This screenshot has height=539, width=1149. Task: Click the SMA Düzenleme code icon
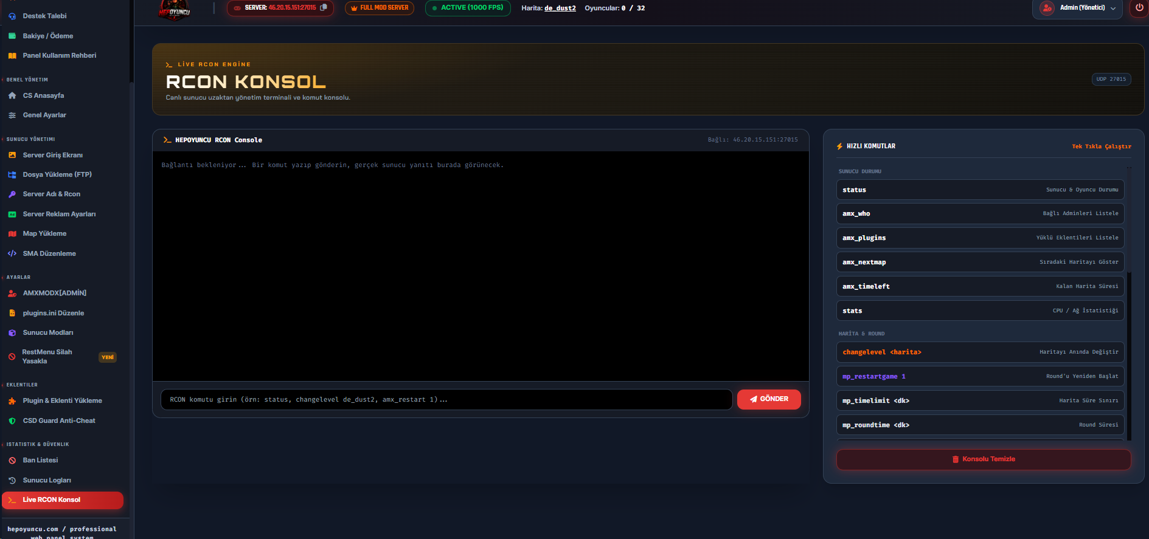point(12,253)
